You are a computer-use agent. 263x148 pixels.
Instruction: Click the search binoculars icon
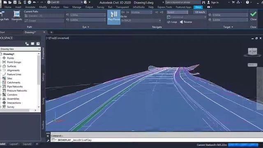point(203,2)
